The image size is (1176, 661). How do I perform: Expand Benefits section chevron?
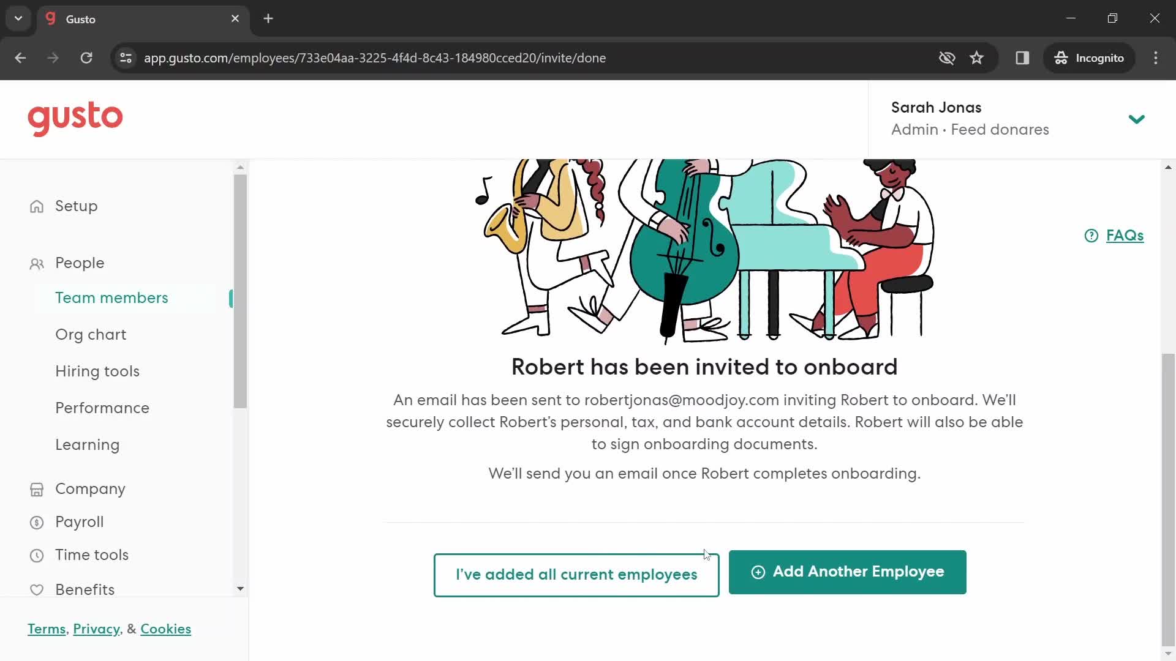point(241,590)
